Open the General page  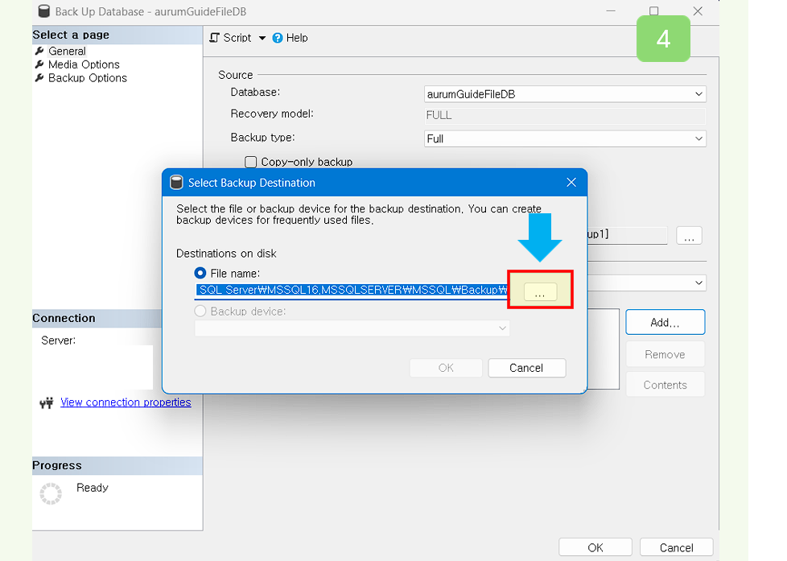pyautogui.click(x=67, y=52)
